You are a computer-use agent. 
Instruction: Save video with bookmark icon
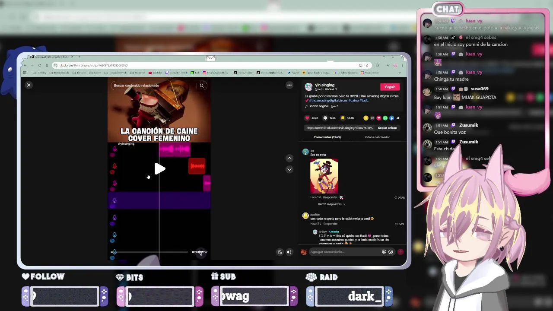(x=343, y=118)
